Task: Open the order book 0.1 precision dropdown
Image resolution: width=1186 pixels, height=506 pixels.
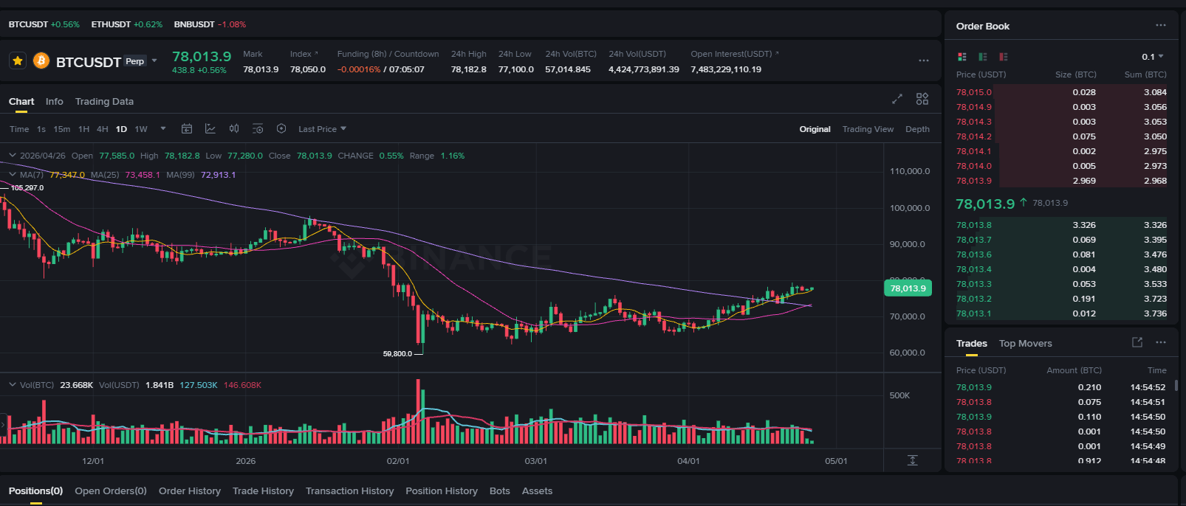Action: pos(1152,57)
